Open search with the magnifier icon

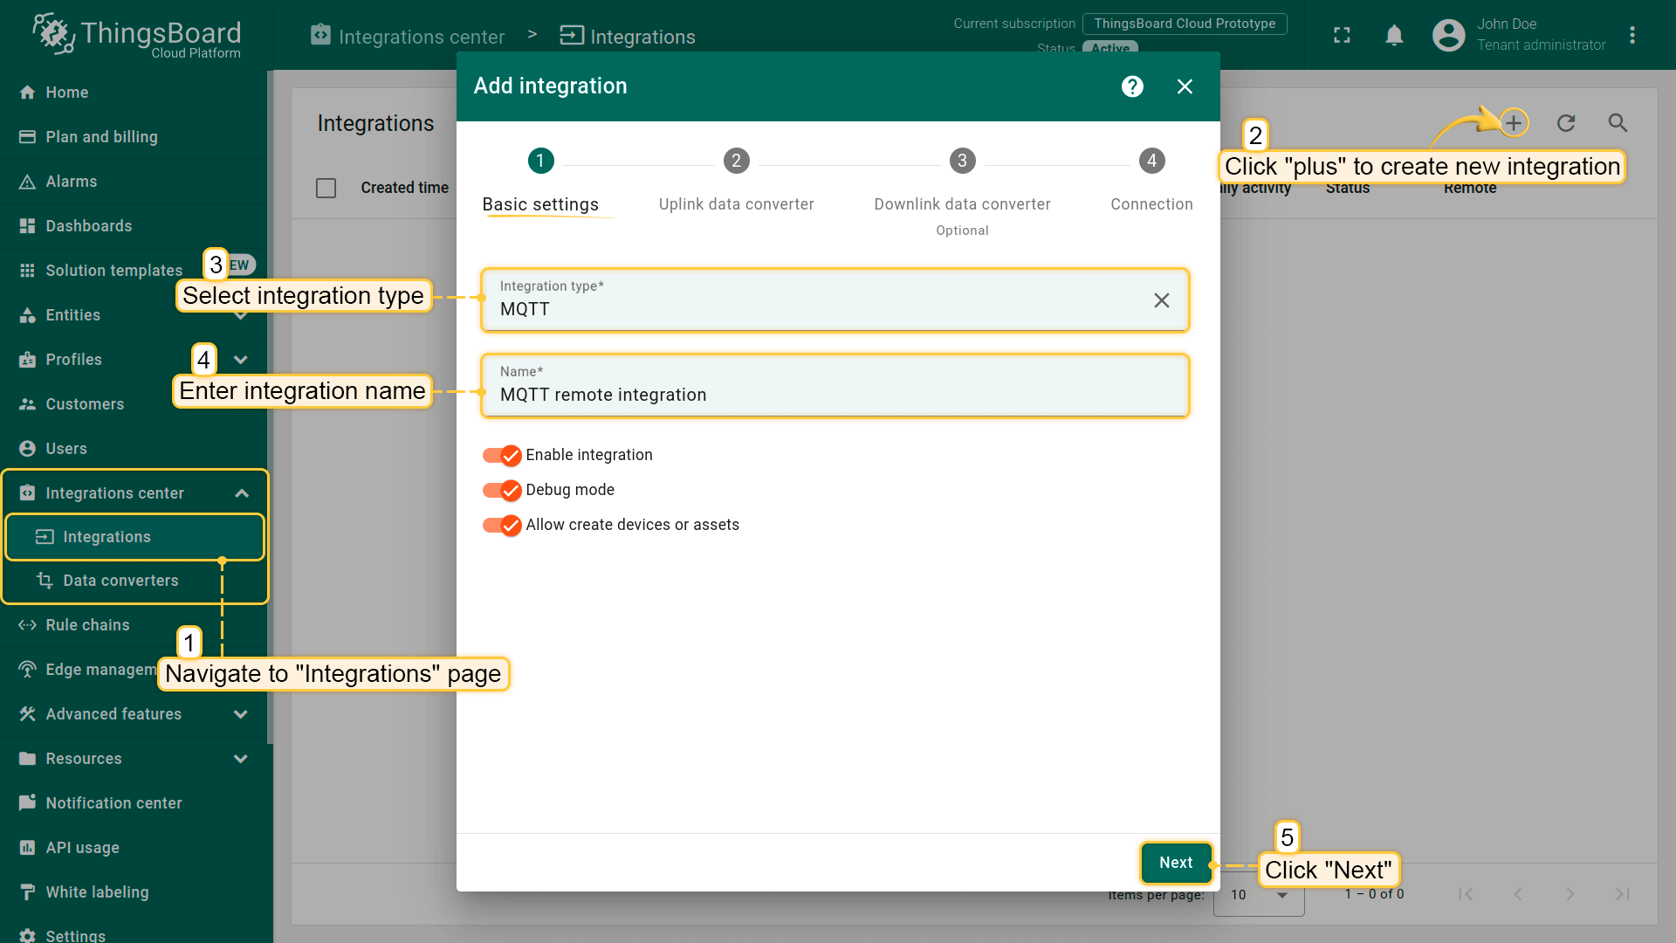click(x=1618, y=123)
